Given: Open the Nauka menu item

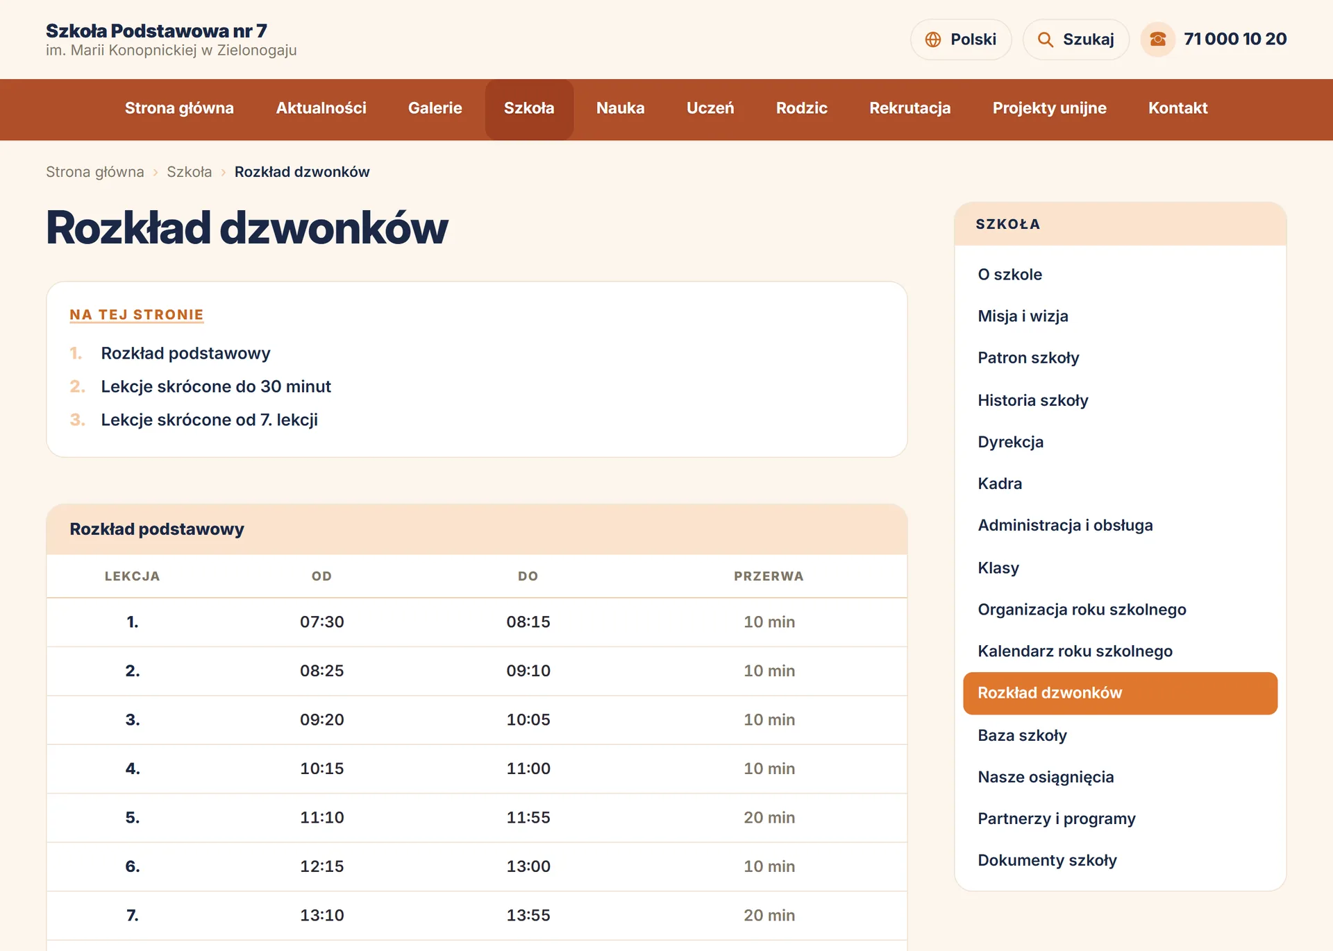Looking at the screenshot, I should [x=620, y=109].
